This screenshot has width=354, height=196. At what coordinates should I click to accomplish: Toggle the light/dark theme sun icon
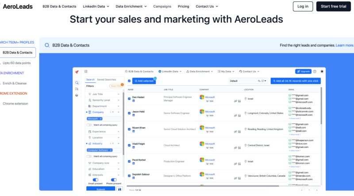click(322, 71)
